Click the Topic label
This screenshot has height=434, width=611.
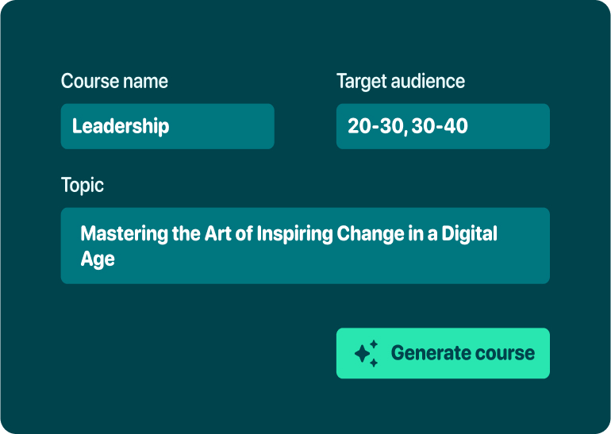pos(83,185)
